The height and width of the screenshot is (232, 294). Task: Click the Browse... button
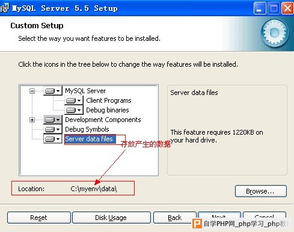click(261, 191)
